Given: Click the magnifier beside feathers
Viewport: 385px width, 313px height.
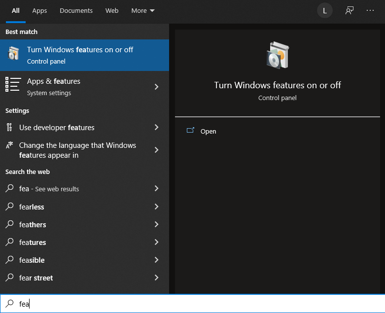Looking at the screenshot, I should [9, 224].
